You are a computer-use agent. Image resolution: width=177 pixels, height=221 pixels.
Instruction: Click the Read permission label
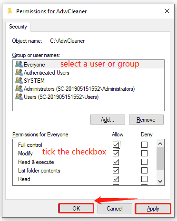[24, 179]
